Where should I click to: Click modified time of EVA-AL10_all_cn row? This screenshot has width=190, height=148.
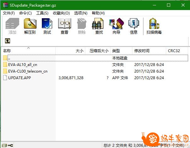149,65
